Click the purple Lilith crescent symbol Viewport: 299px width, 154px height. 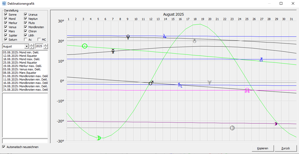tap(276, 124)
